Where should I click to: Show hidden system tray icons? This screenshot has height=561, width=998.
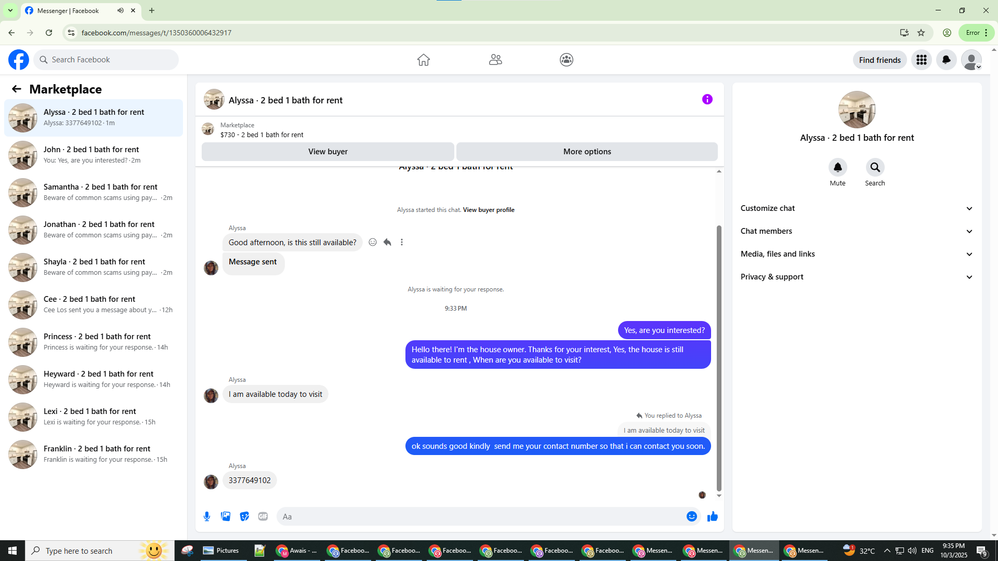click(x=887, y=551)
